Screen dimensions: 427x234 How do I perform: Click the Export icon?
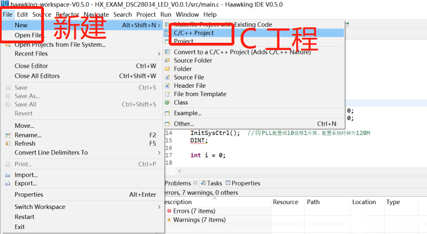[x=8, y=183]
